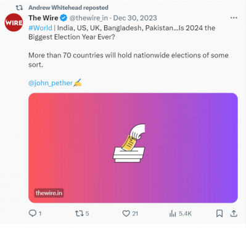Open the @john_pether mention
The image size is (246, 228).
pos(51,83)
